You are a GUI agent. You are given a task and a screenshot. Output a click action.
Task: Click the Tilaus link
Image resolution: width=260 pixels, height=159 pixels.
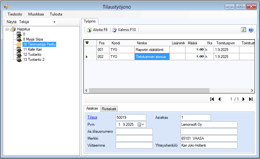[x=92, y=118]
